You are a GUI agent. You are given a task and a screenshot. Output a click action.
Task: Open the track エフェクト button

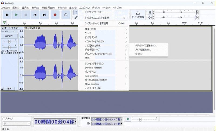coord(9,36)
